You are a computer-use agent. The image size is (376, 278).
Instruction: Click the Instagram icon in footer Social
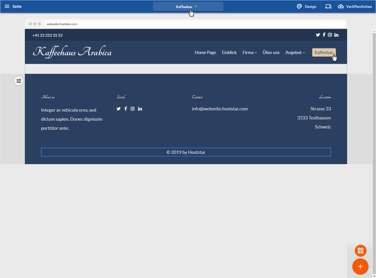coord(133,109)
